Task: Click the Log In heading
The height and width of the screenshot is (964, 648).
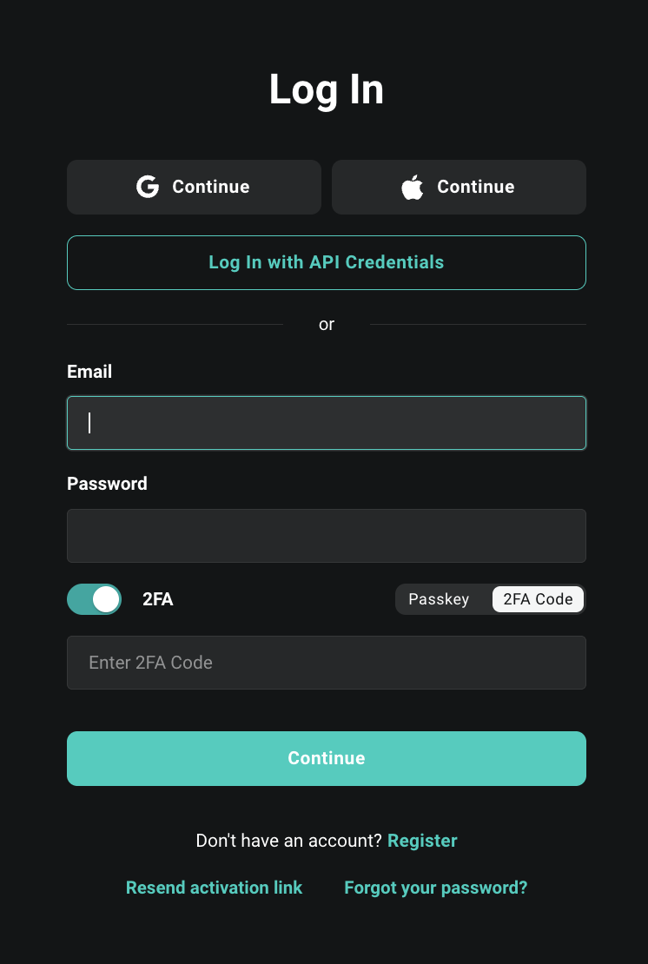Action: click(327, 89)
